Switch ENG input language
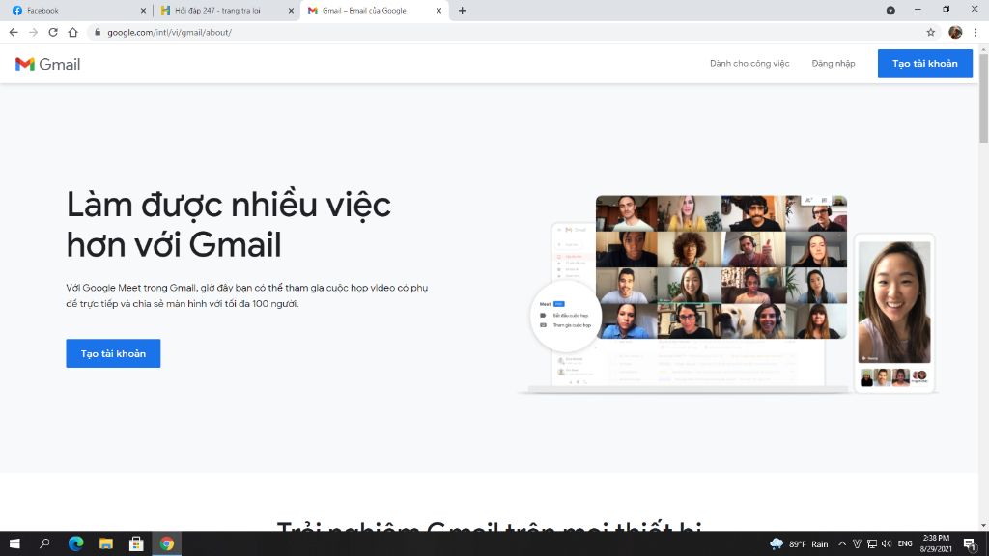Viewport: 989px width, 556px height. coord(904,543)
